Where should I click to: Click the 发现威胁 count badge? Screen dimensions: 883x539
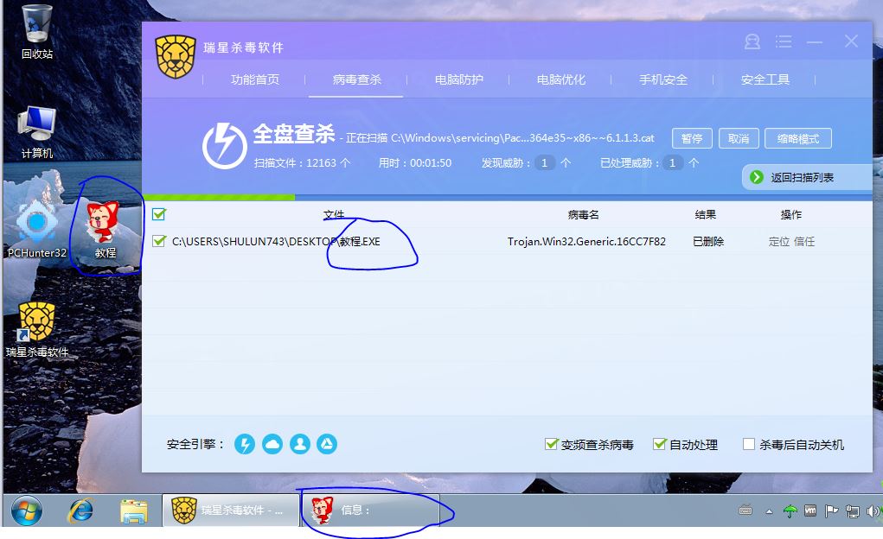pos(544,162)
